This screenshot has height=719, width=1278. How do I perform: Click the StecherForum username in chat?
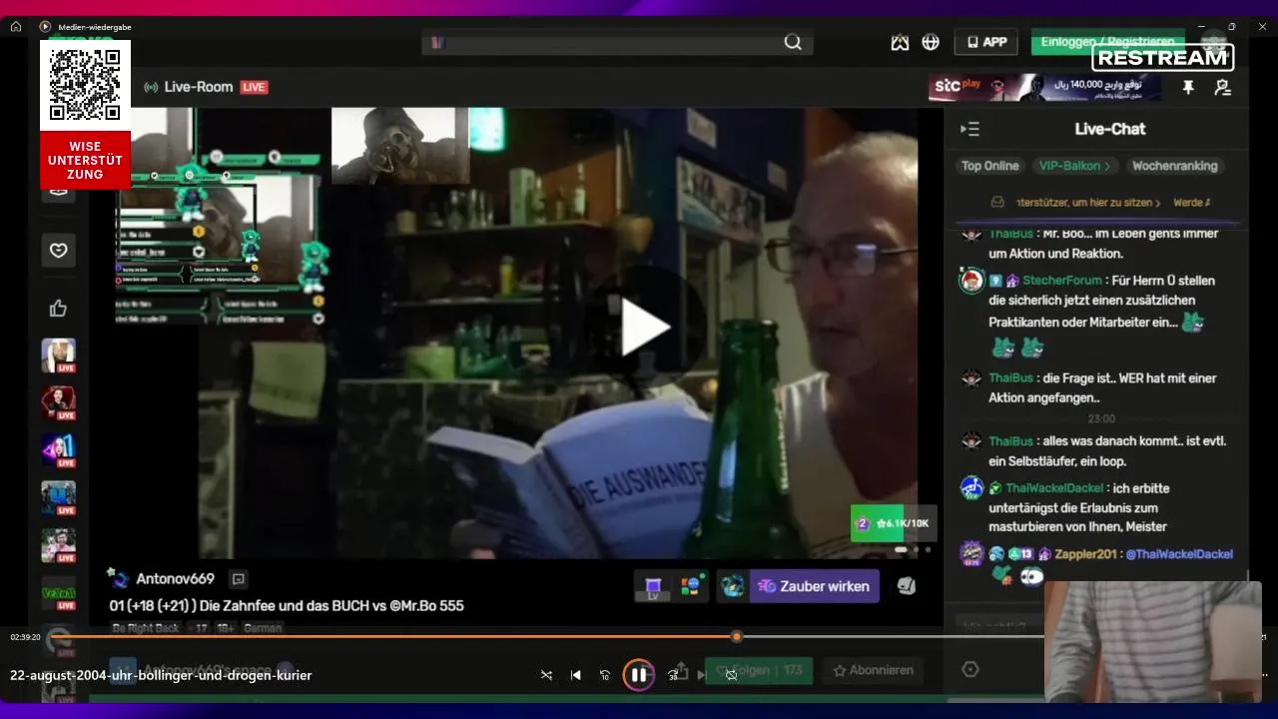(1062, 281)
